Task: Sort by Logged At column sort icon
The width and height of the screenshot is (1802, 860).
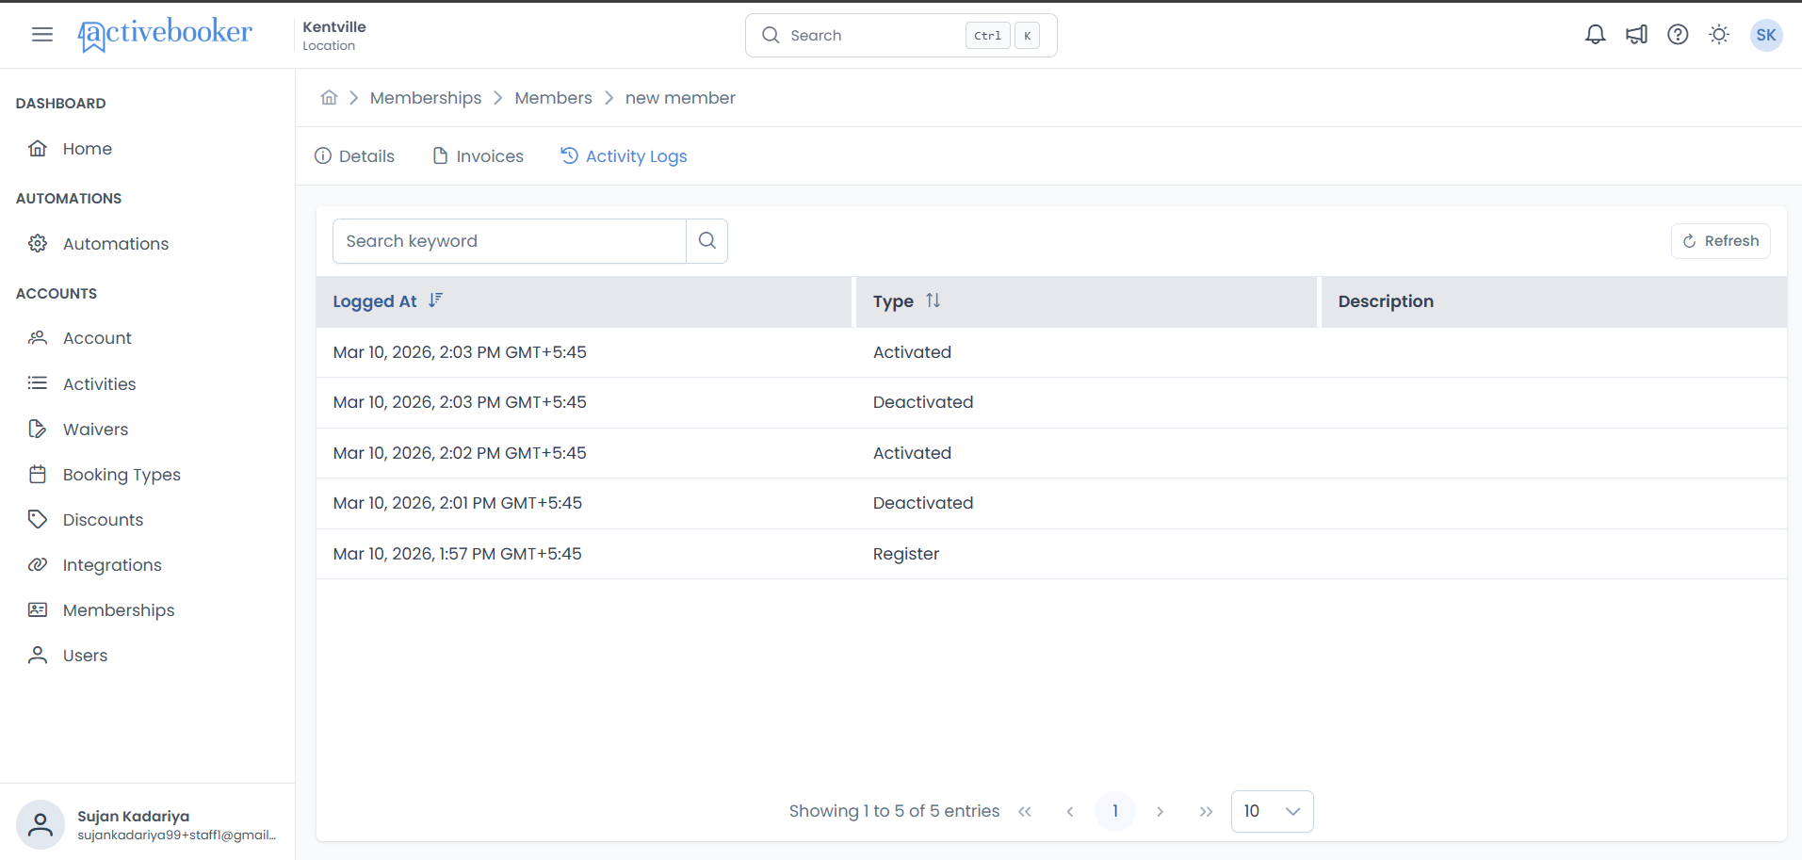Action: coord(434,300)
